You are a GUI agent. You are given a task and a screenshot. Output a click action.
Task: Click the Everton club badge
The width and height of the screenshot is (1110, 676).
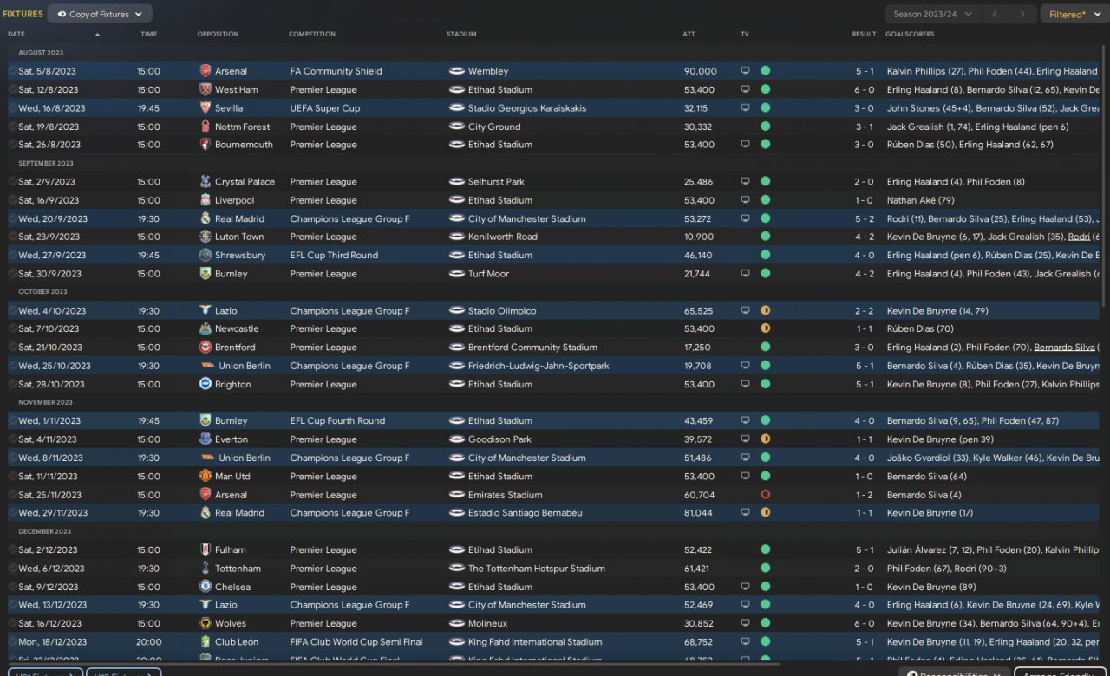tap(206, 439)
